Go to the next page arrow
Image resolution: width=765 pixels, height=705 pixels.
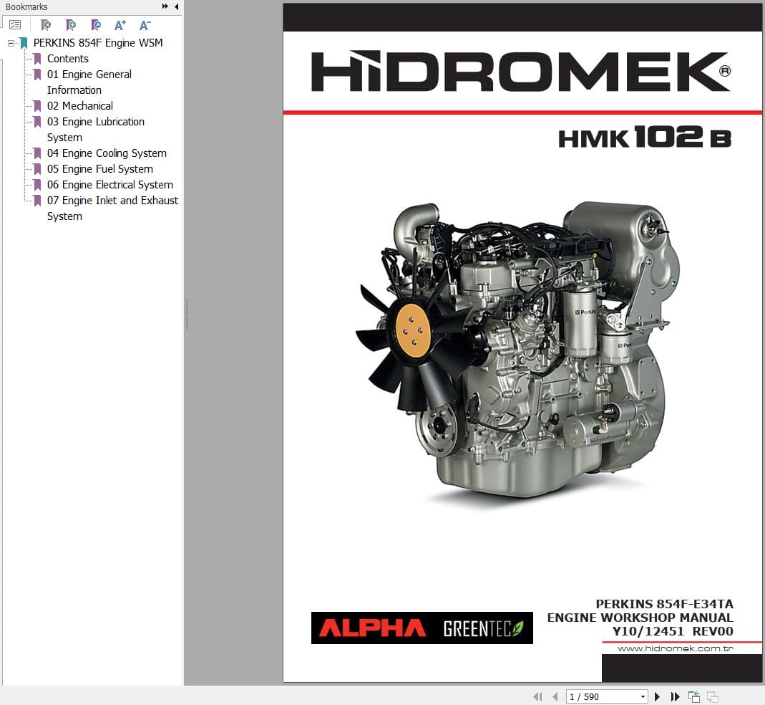(657, 696)
